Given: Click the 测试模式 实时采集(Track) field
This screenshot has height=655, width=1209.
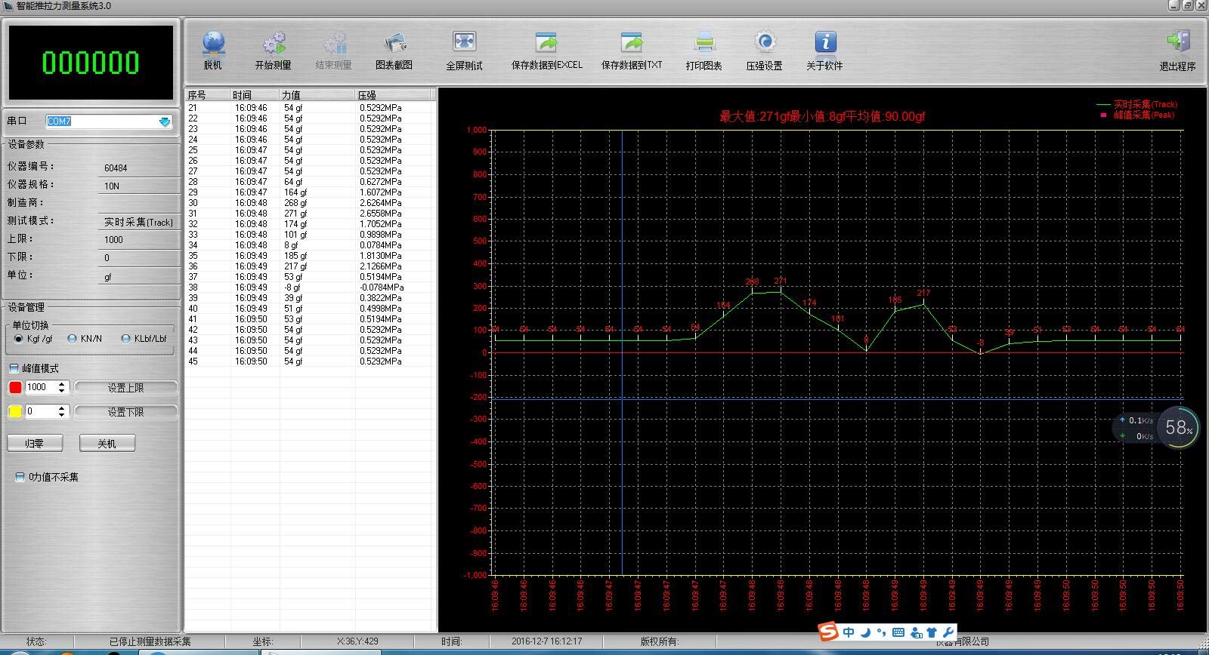Looking at the screenshot, I should [139, 222].
